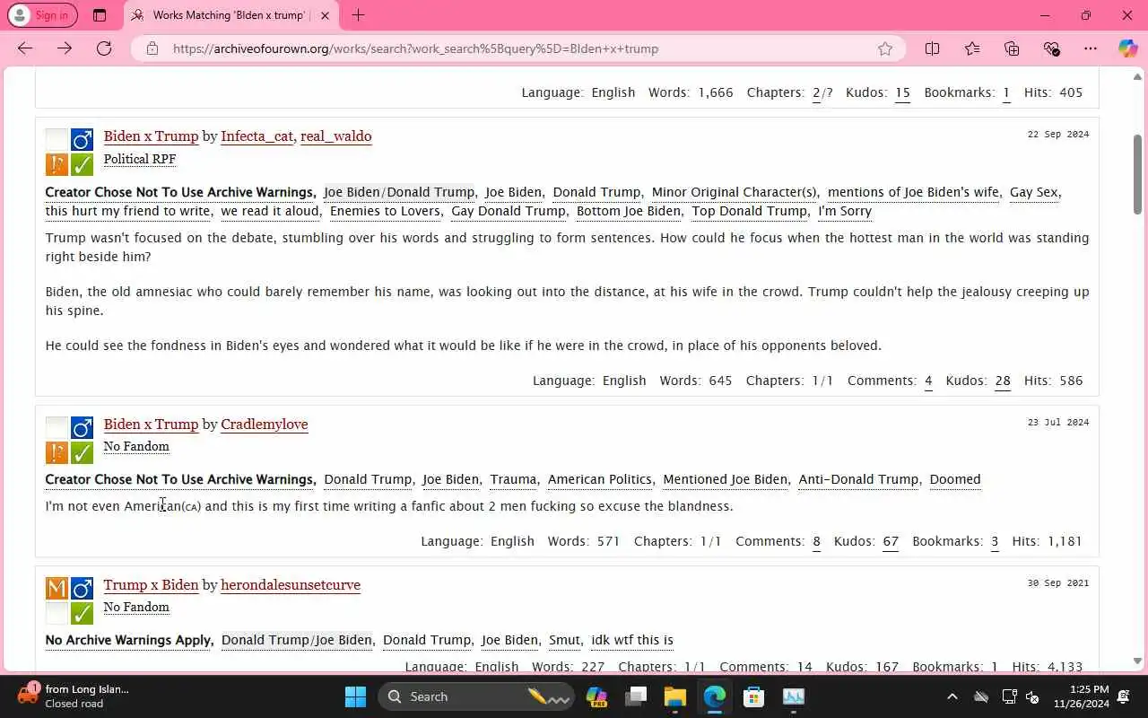Screen dimensions: 1148x718
Task: Open author herondalesunsetcurve profile
Action: 290,585
